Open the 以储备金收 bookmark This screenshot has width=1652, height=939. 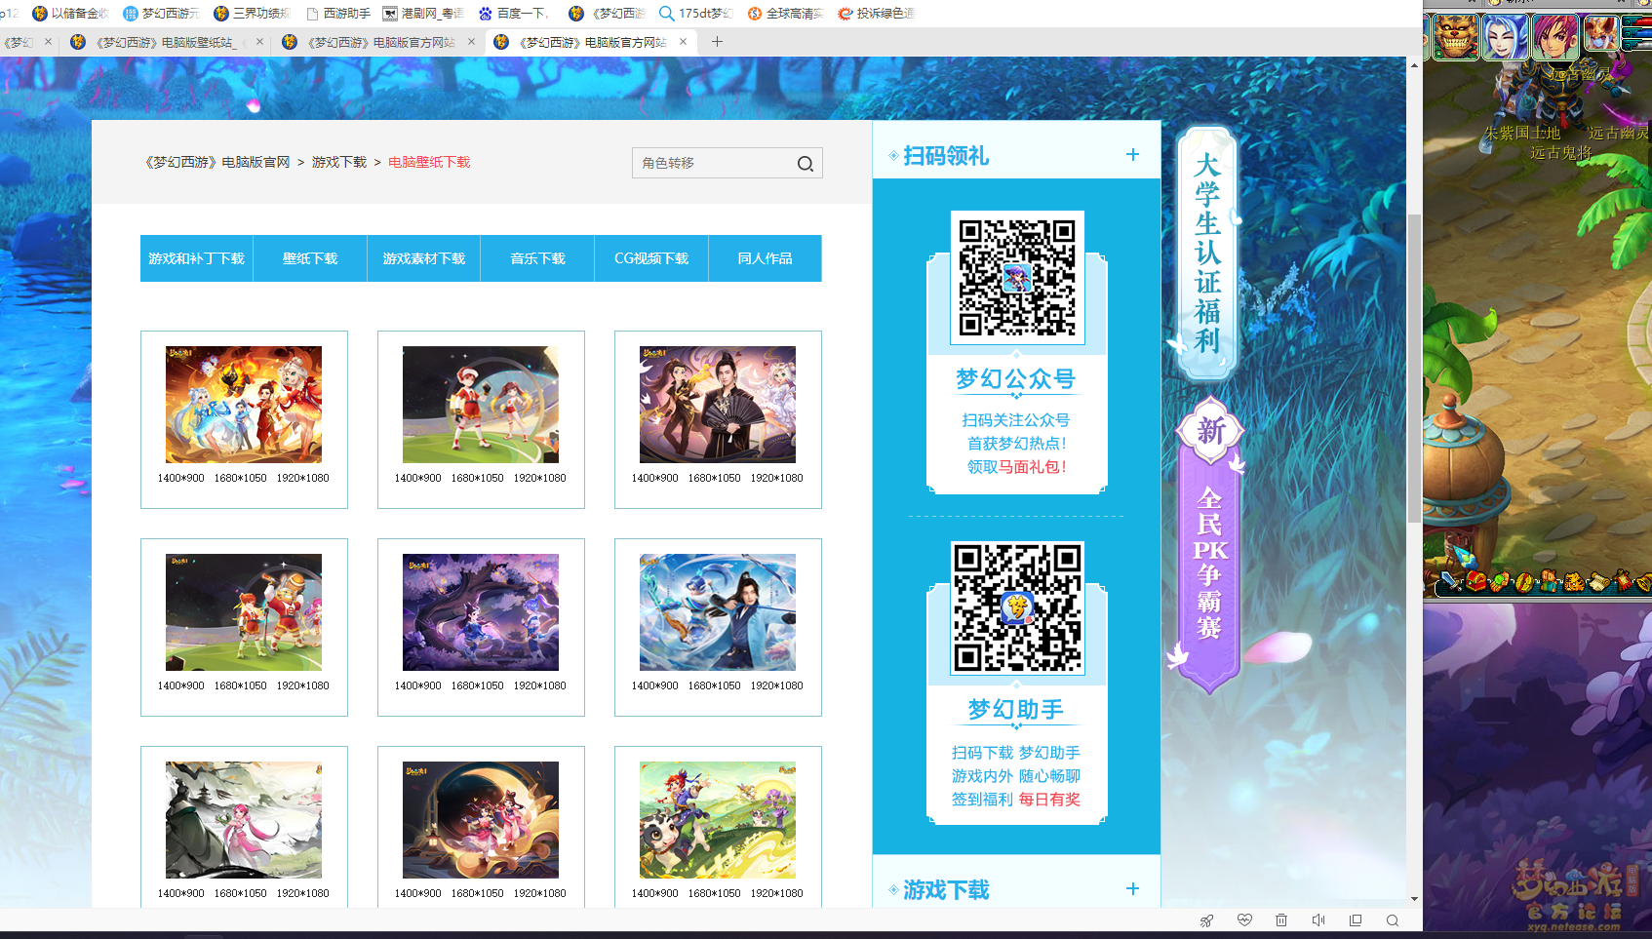pos(70,14)
